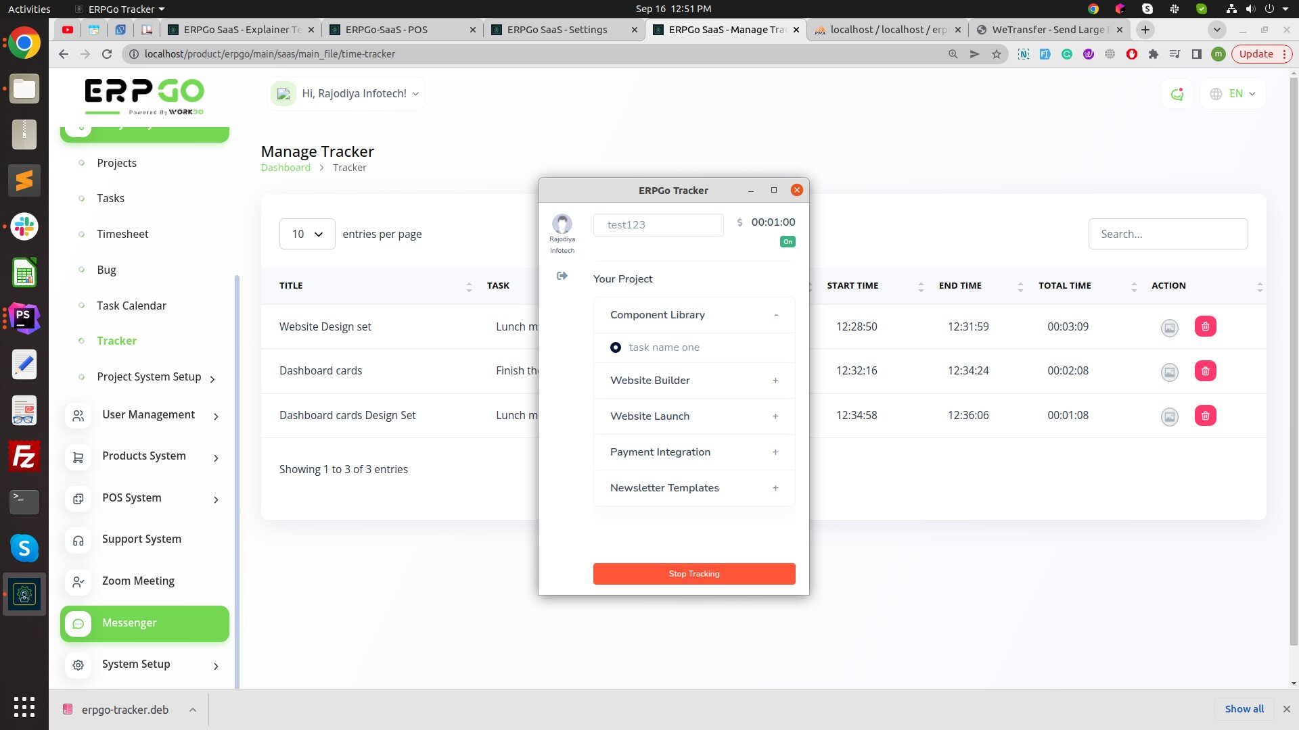The image size is (1299, 730).
Task: Click the logout icon in ERPGo Tracker
Action: pos(562,276)
